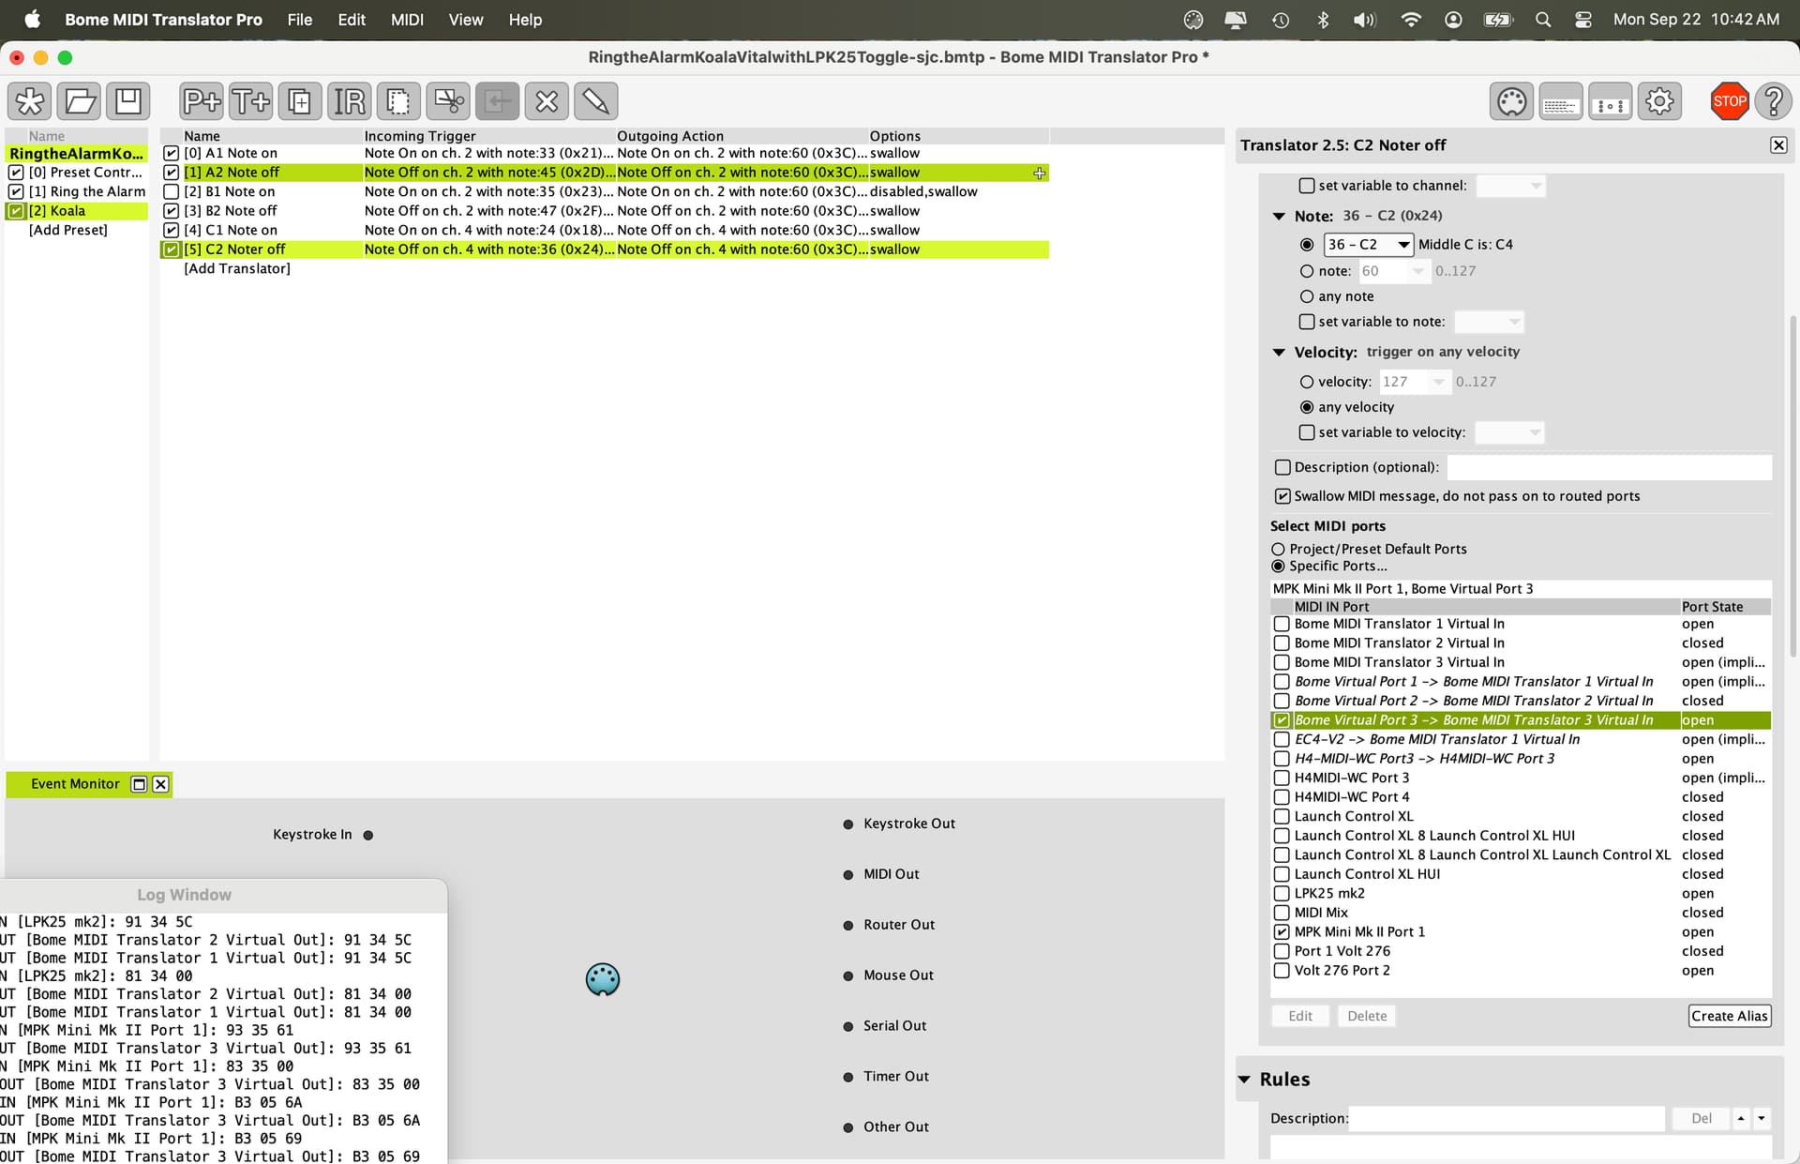Image resolution: width=1800 pixels, height=1164 pixels.
Task: Toggle the [1] Ring the Alarm preset checkbox
Action: pyautogui.click(x=16, y=191)
